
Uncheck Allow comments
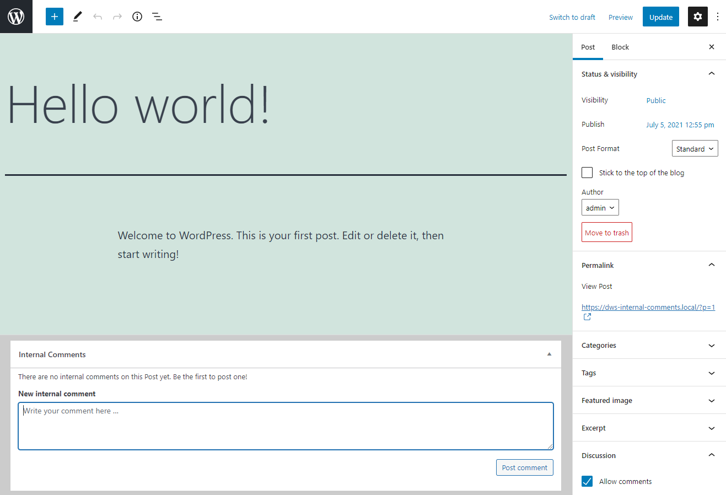[x=587, y=481]
